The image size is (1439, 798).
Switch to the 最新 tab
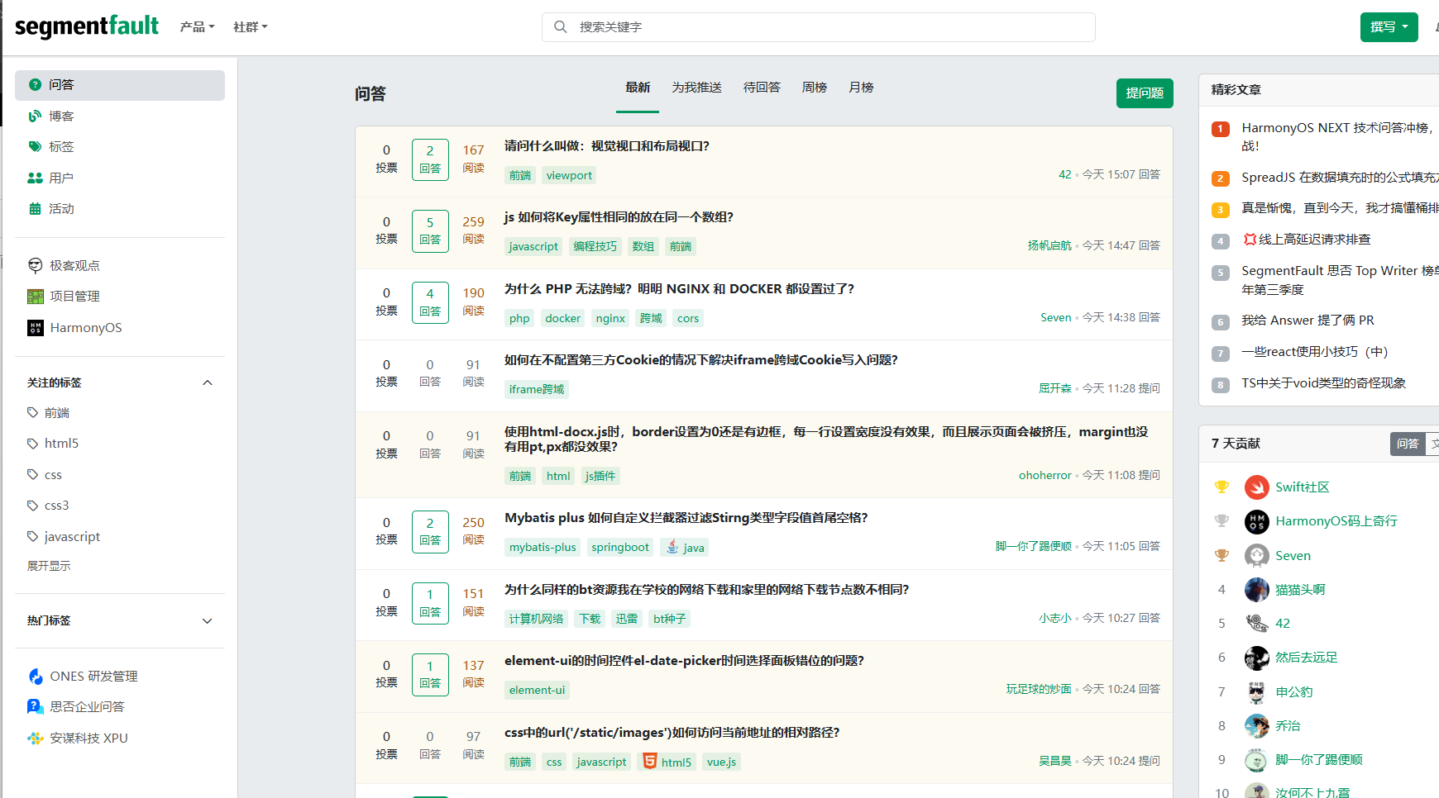click(638, 88)
